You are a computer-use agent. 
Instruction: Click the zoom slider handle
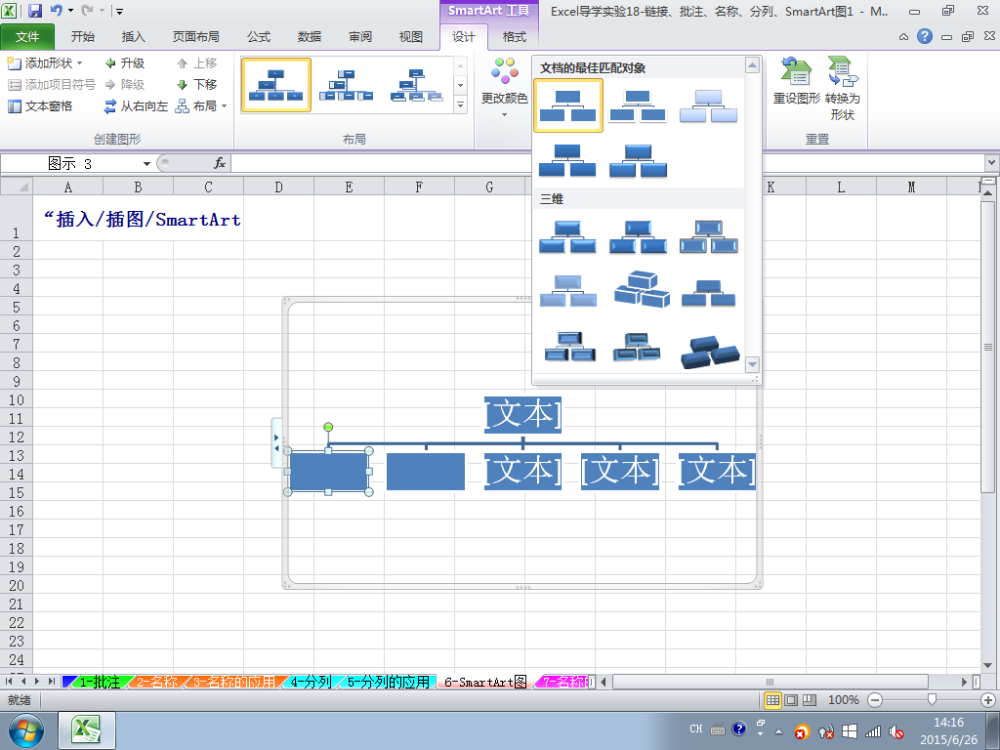[x=932, y=699]
